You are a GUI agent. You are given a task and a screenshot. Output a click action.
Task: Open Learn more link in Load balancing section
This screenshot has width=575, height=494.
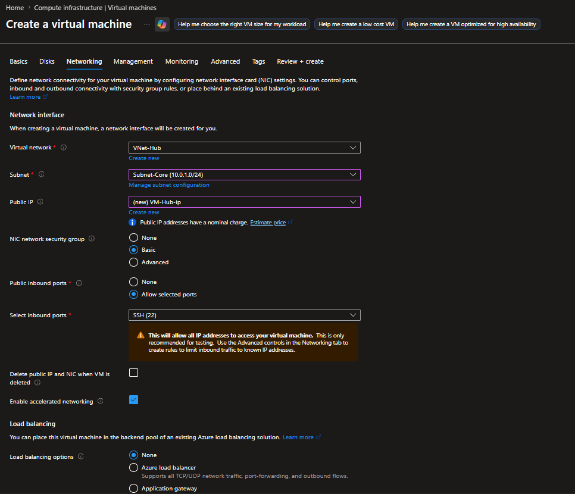(x=298, y=437)
